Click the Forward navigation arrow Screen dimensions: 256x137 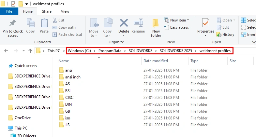[x=16, y=51]
